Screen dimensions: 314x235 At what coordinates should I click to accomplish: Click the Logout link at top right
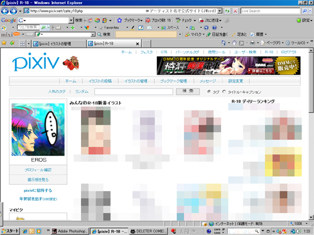[x=289, y=52]
